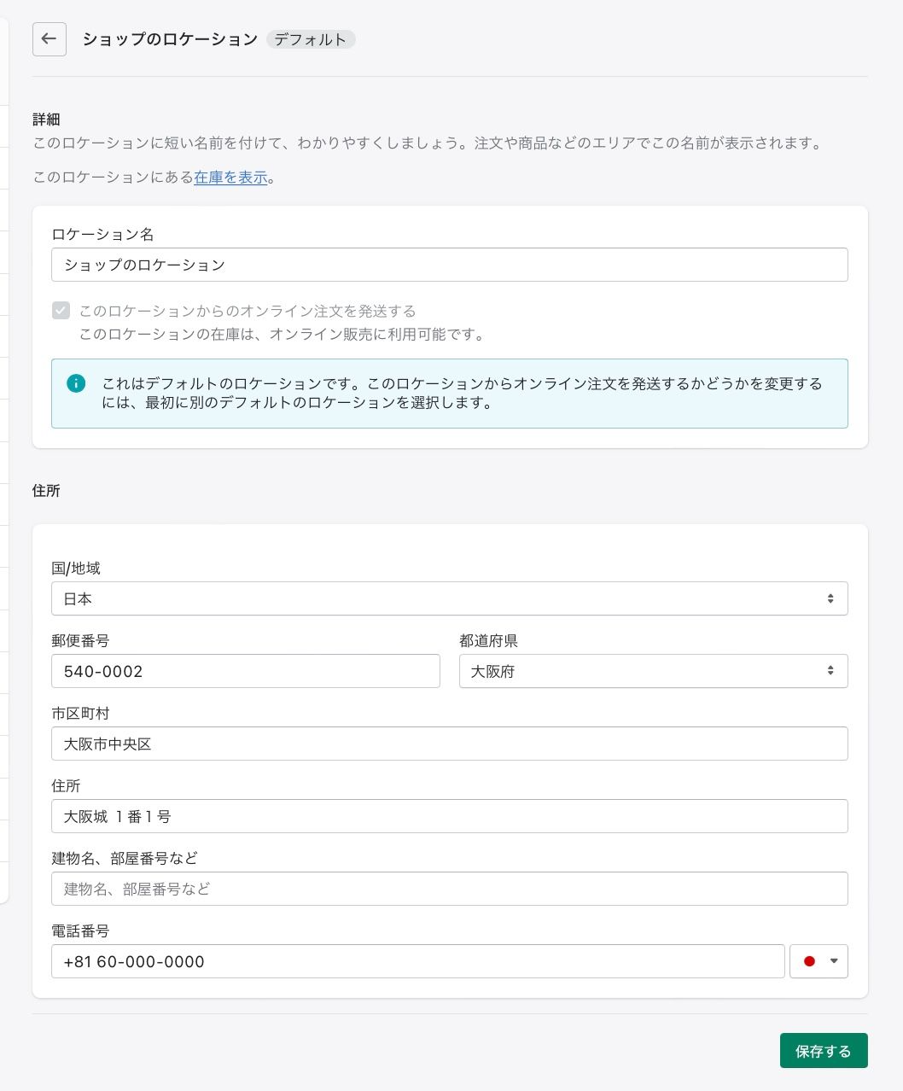The image size is (903, 1091).
Task: Edit the 郵便番号 postal code field
Action: click(246, 671)
